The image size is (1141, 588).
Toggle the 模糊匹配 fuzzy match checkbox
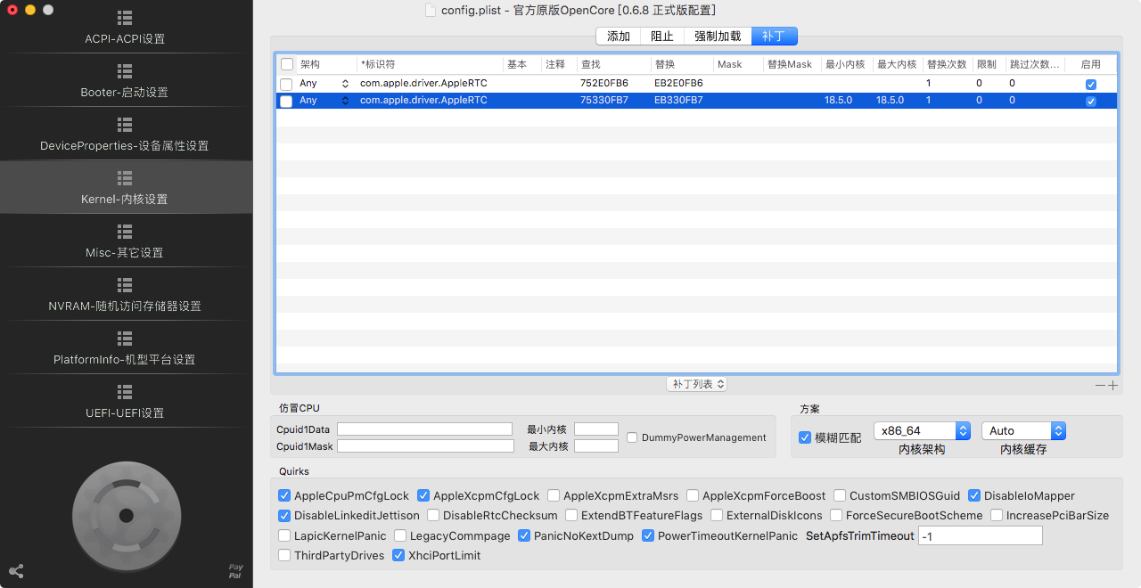pos(805,437)
